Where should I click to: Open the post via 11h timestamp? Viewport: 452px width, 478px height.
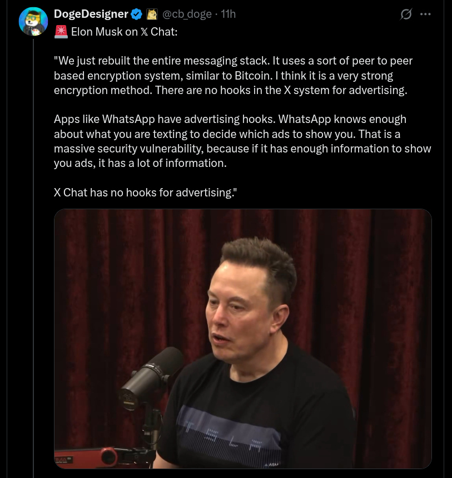tap(228, 14)
